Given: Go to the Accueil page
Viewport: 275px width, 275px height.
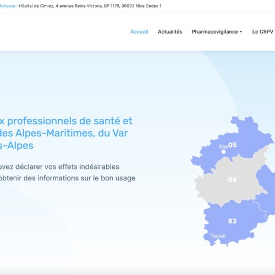Looking at the screenshot, I should coord(139,32).
